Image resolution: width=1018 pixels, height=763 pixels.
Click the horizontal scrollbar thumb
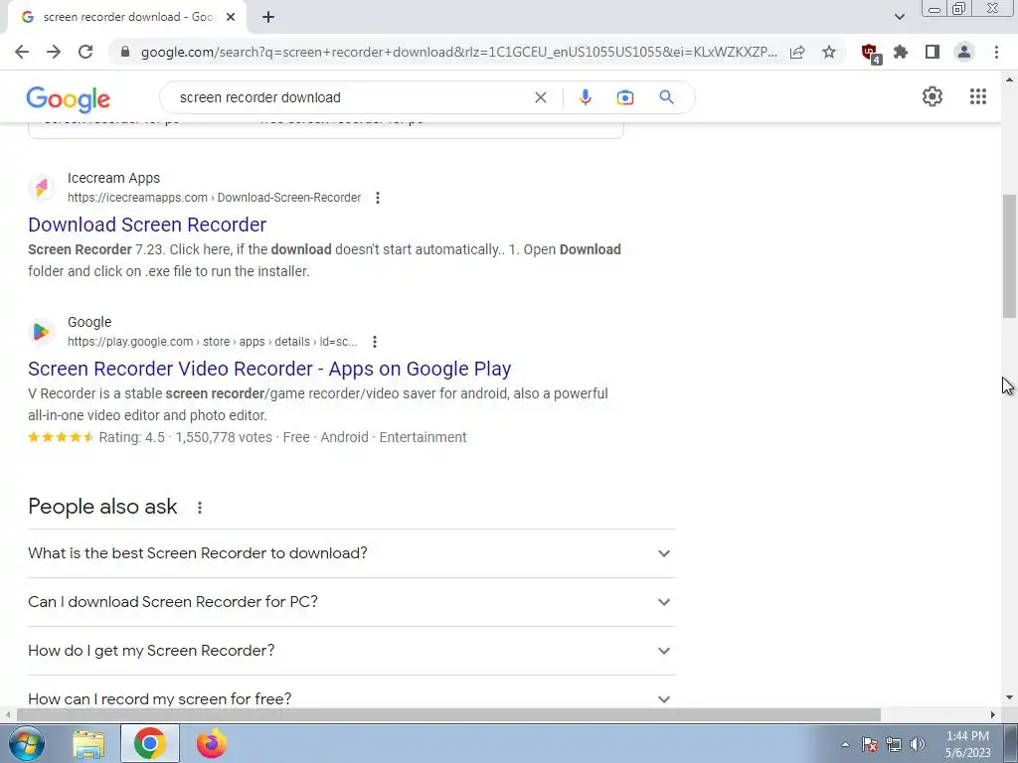448,714
